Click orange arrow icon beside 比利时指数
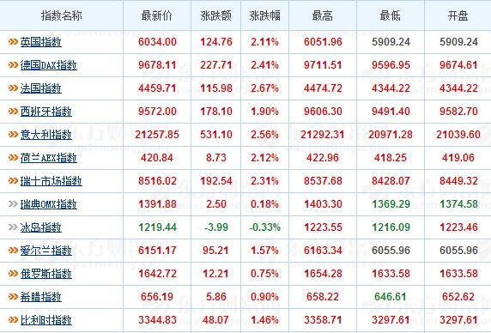Image resolution: width=491 pixels, height=333 pixels. pyautogui.click(x=13, y=320)
